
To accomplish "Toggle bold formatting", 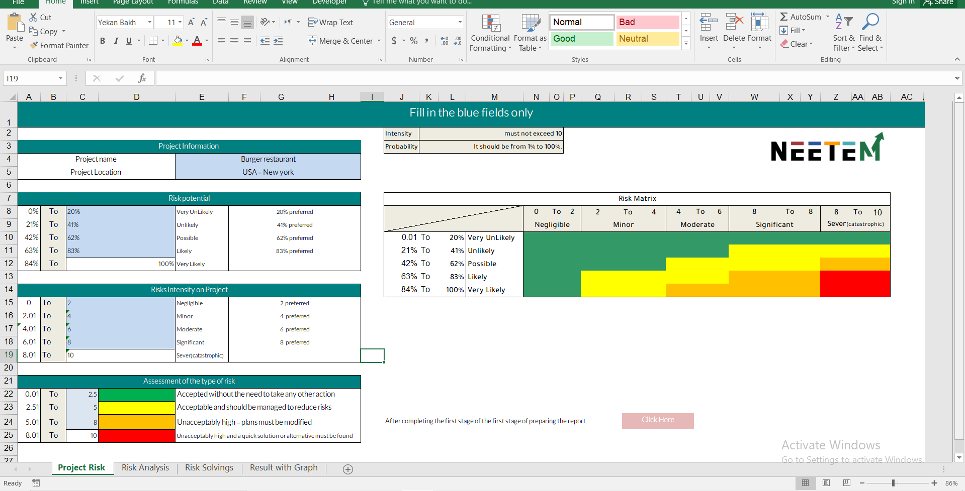I will [103, 41].
